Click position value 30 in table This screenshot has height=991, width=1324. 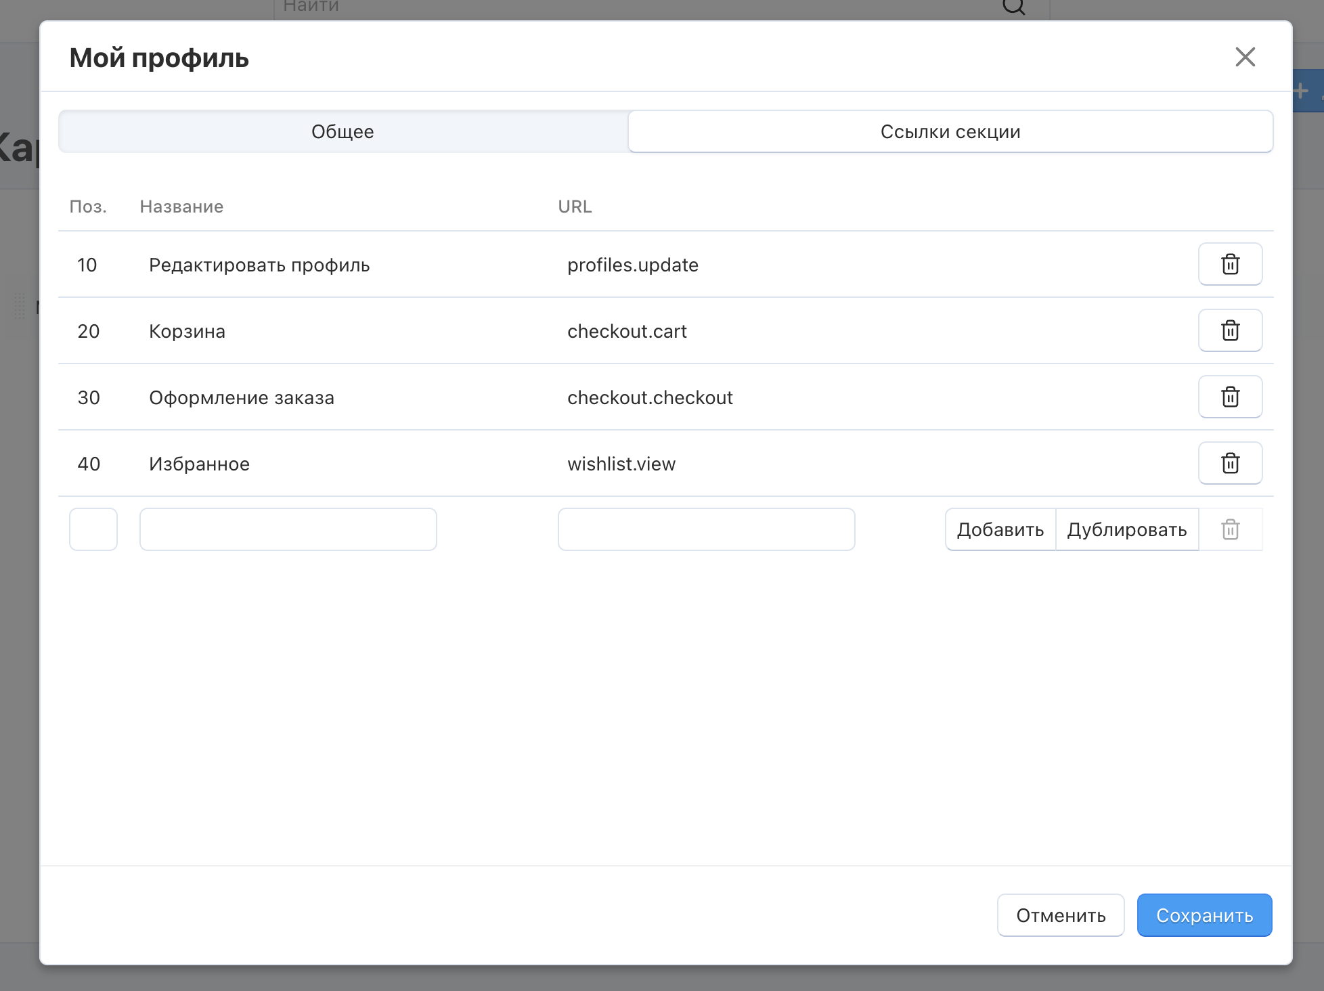89,397
